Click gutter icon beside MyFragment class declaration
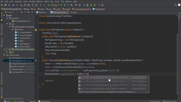The height and width of the screenshot is (102, 181). (36, 30)
